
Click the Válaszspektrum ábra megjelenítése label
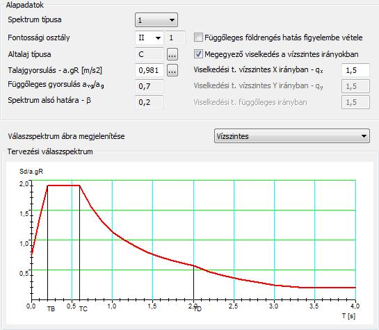(x=66, y=136)
